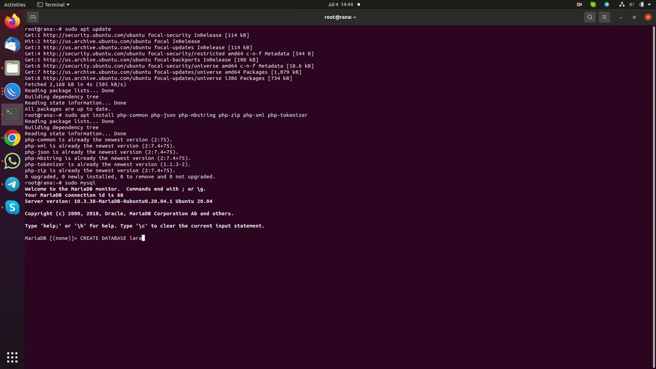Show applications grid
The image size is (656, 369).
coord(12,357)
